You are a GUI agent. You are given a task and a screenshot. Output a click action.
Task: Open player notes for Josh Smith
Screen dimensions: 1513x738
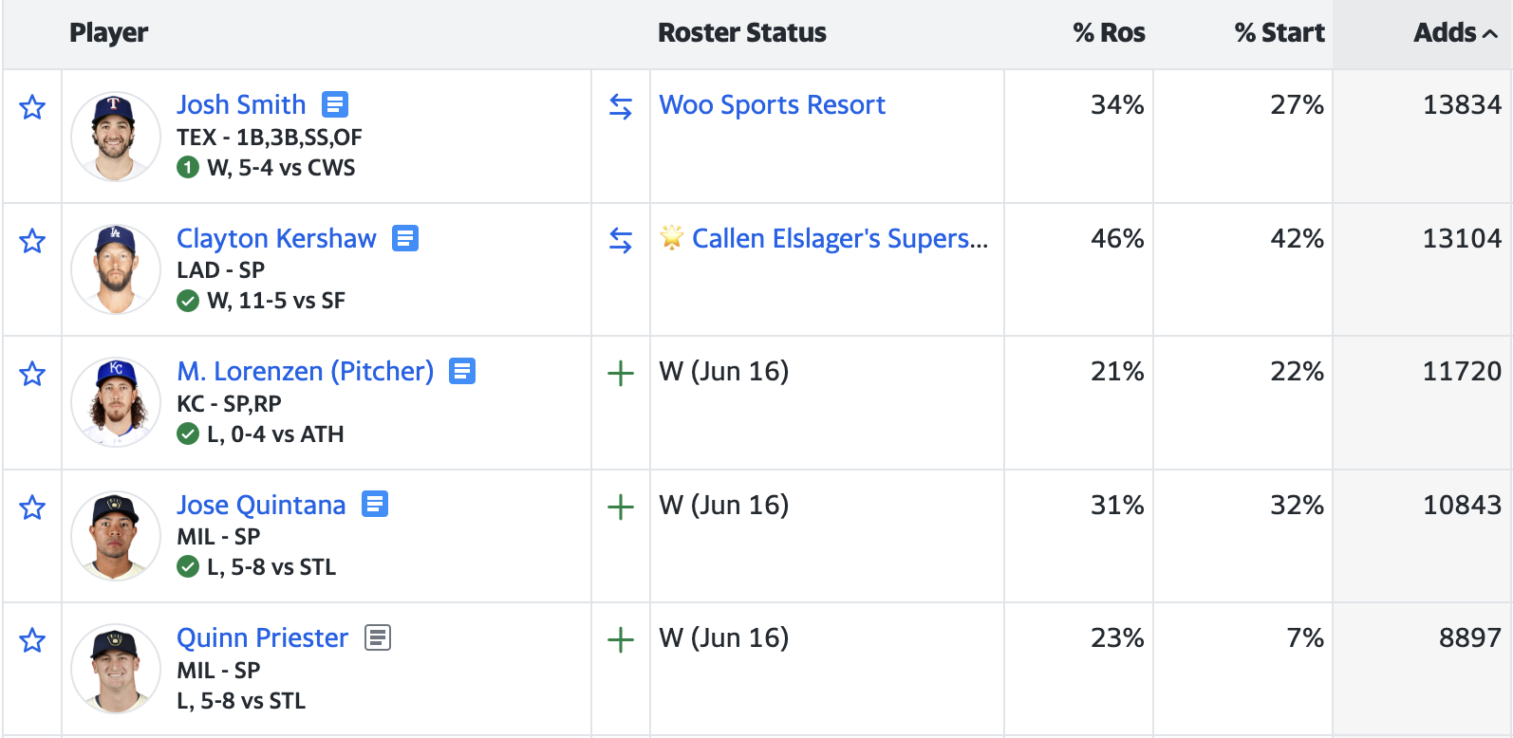point(335,104)
